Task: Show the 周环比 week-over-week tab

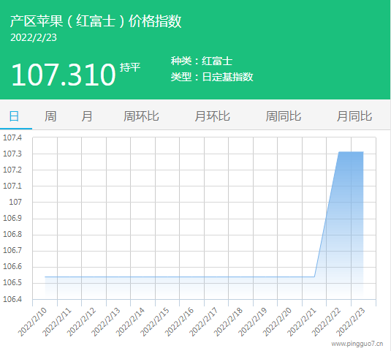Action: tap(141, 116)
